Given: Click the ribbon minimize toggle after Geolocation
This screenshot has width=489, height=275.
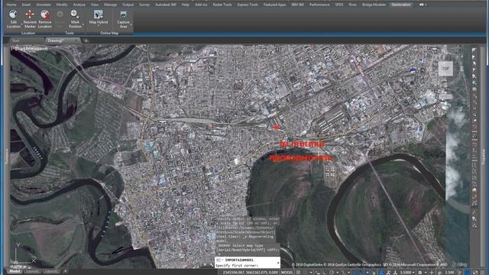Looking at the screenshot, I should [423, 5].
